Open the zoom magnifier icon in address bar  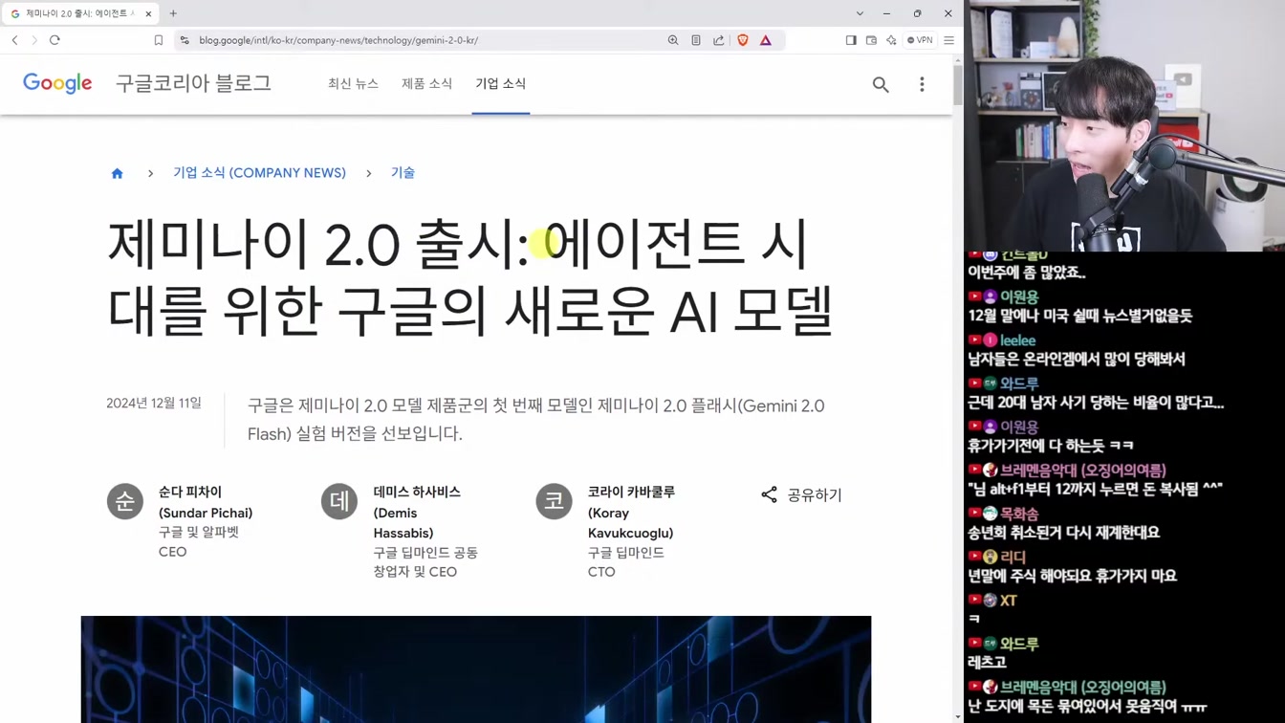(x=673, y=40)
